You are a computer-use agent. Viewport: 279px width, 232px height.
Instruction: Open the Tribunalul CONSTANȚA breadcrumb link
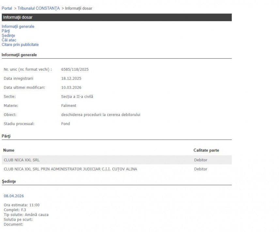[x=39, y=8]
